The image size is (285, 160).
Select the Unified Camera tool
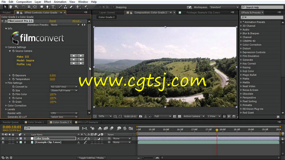click(x=29, y=7)
